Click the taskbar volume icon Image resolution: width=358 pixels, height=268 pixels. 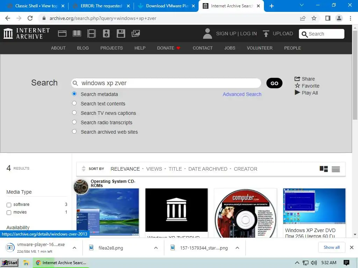(314, 263)
